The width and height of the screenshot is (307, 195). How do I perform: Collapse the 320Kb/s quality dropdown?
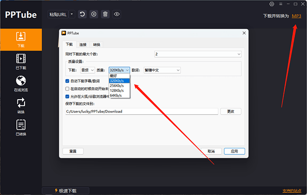click(x=119, y=70)
